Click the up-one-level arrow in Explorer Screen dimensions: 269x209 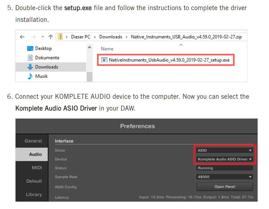[51, 37]
